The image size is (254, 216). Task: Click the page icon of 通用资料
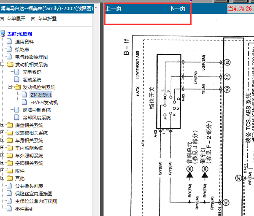9,41
